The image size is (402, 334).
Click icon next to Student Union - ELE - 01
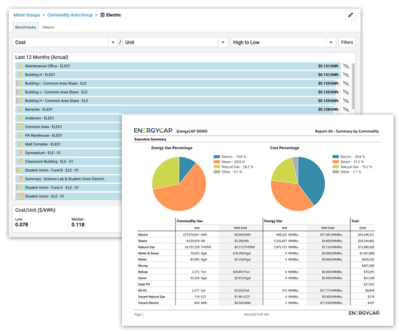[20, 196]
